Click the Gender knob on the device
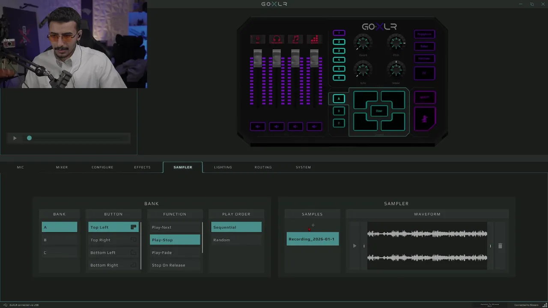Screen dimensions: 548x308 [x=396, y=69]
